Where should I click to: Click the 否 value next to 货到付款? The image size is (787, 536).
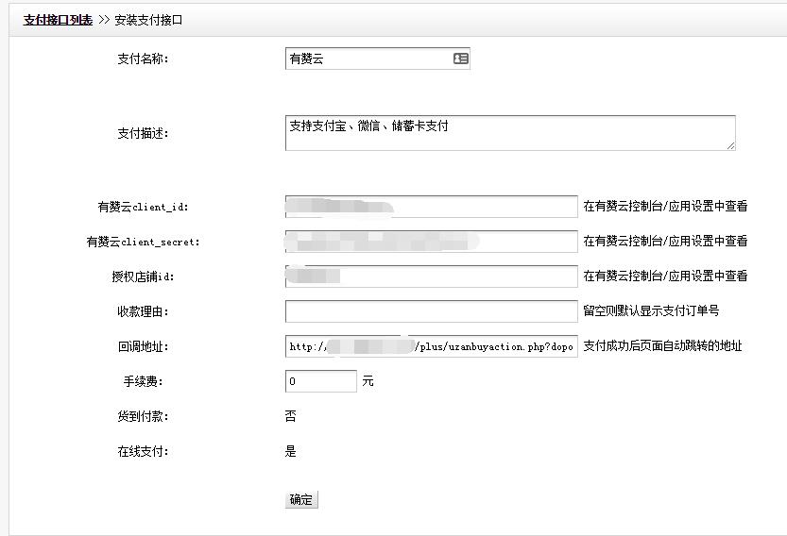coord(291,416)
